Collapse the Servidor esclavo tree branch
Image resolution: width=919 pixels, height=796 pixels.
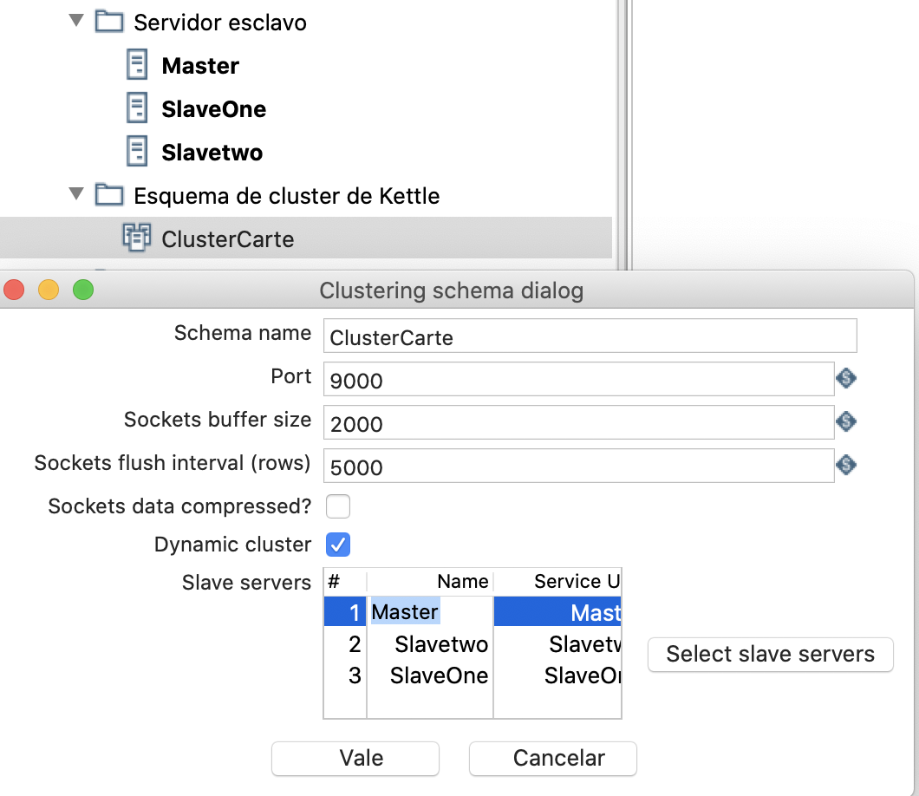point(76,22)
